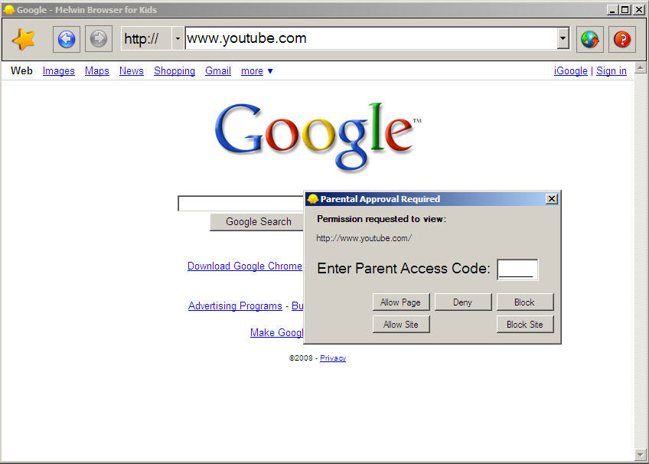Switch to the Maps tab
This screenshot has height=464, width=649.
pyautogui.click(x=97, y=71)
